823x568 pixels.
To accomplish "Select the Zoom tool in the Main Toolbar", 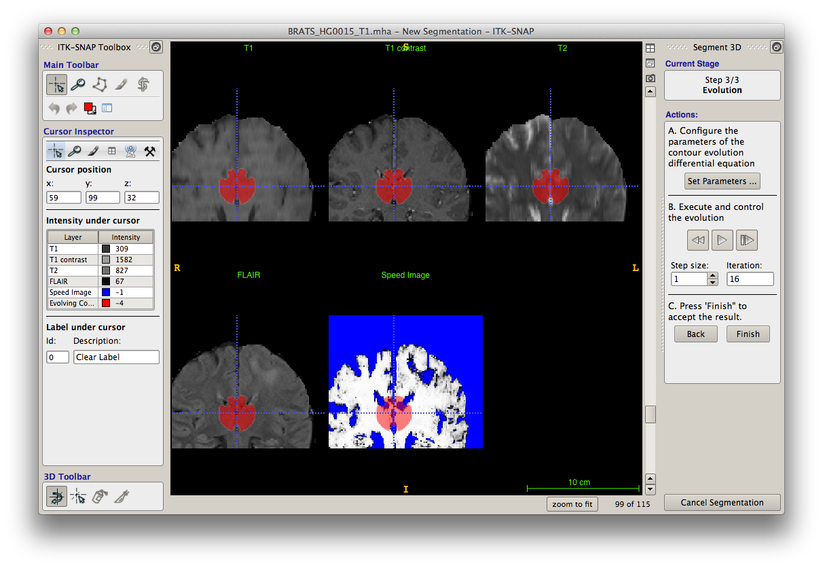I will [x=78, y=84].
